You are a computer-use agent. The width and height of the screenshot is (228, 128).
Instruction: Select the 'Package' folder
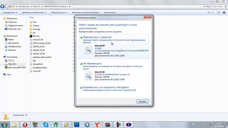pyautogui.click(x=36, y=29)
